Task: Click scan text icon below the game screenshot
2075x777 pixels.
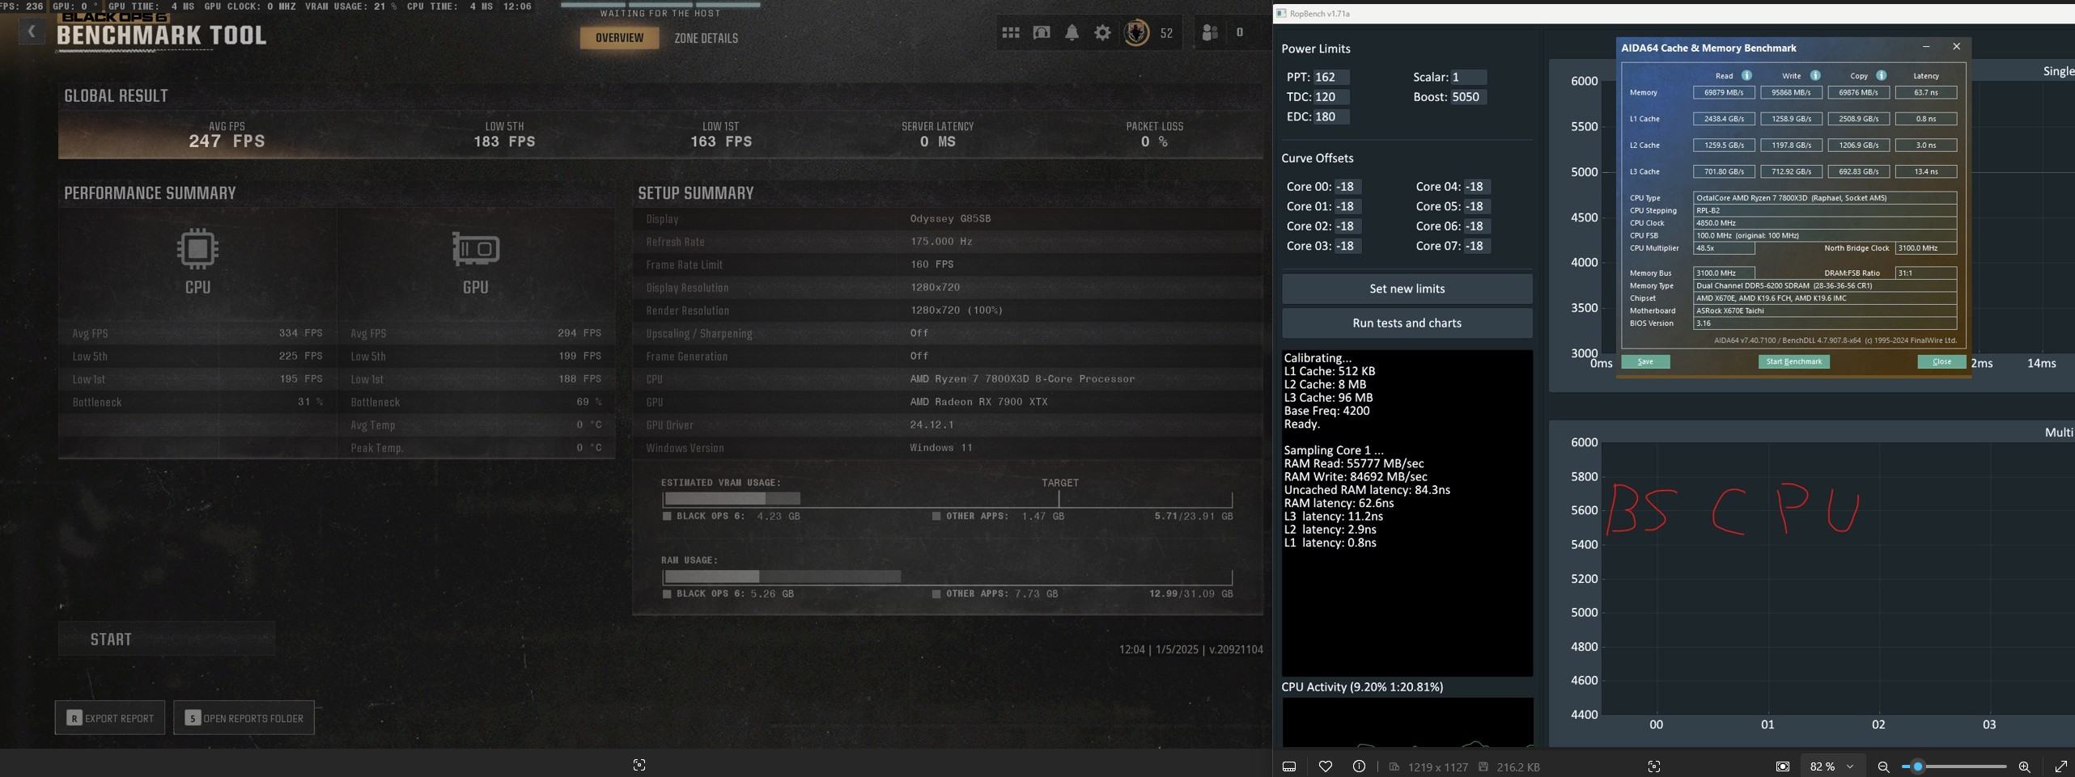Action: [639, 765]
